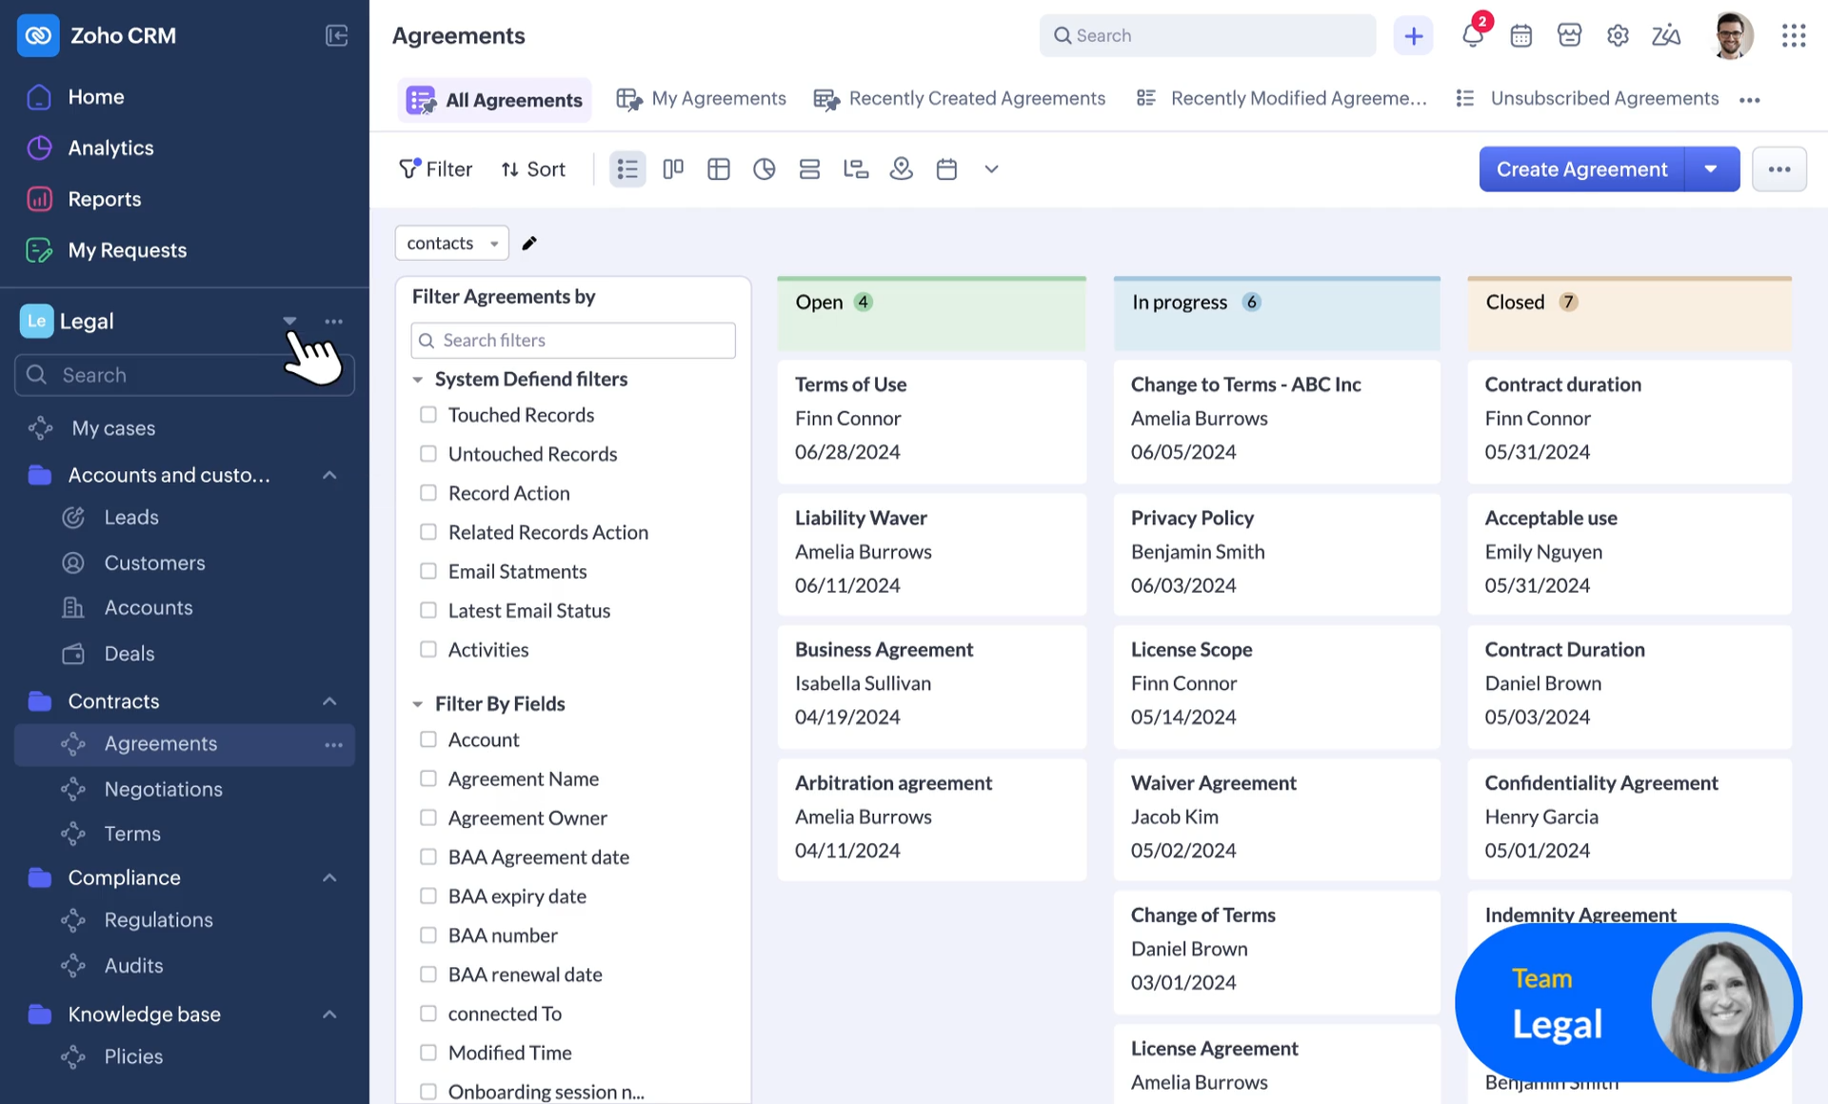
Task: Switch to kanban view icon
Action: point(673,169)
